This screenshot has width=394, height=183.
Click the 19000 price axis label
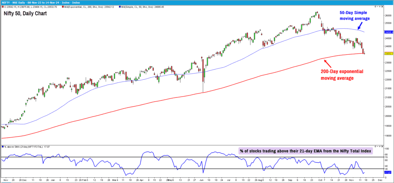[x=388, y=136]
